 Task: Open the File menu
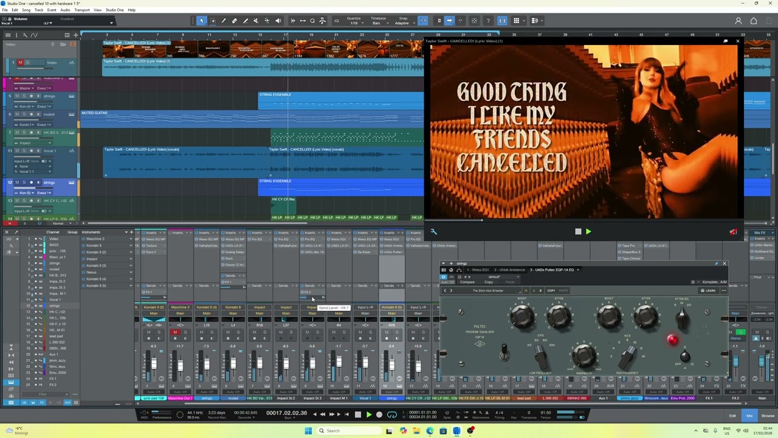[x=6, y=10]
